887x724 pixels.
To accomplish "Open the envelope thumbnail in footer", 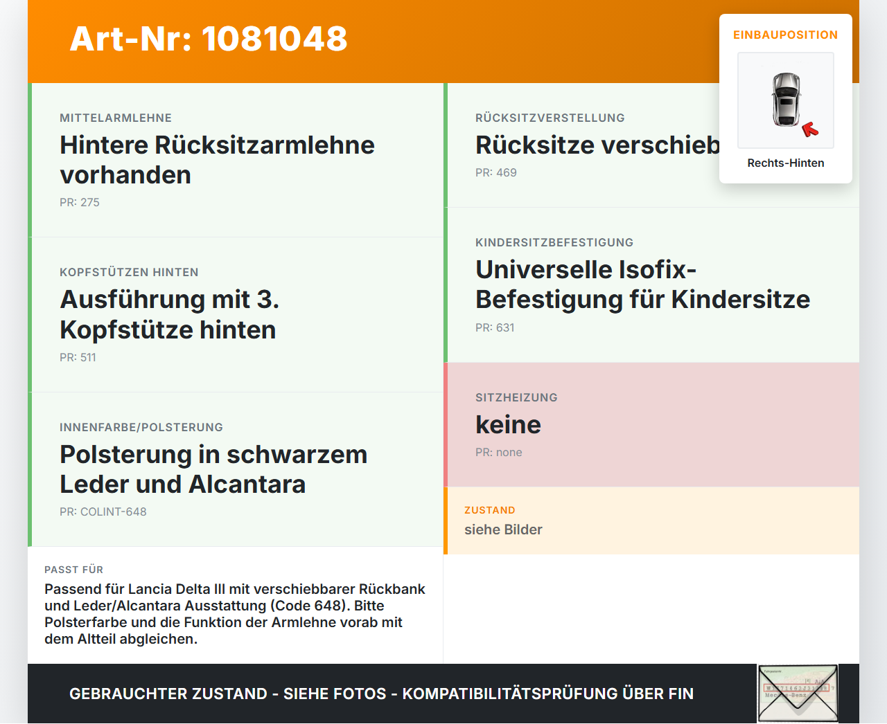I will pyautogui.click(x=798, y=694).
